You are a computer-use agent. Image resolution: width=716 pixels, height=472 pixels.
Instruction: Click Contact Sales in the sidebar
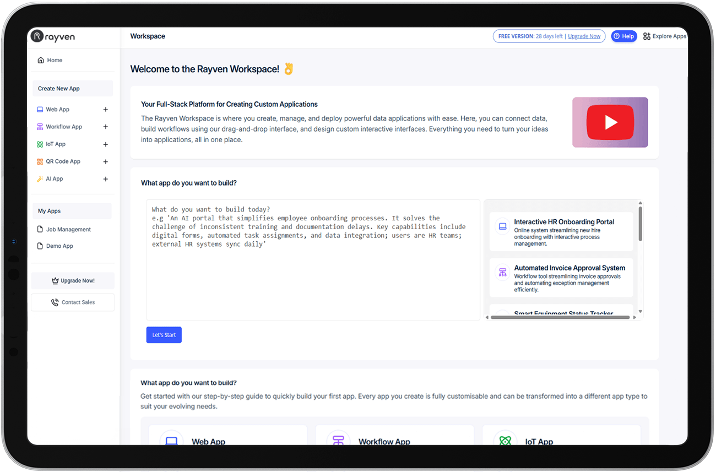point(73,302)
